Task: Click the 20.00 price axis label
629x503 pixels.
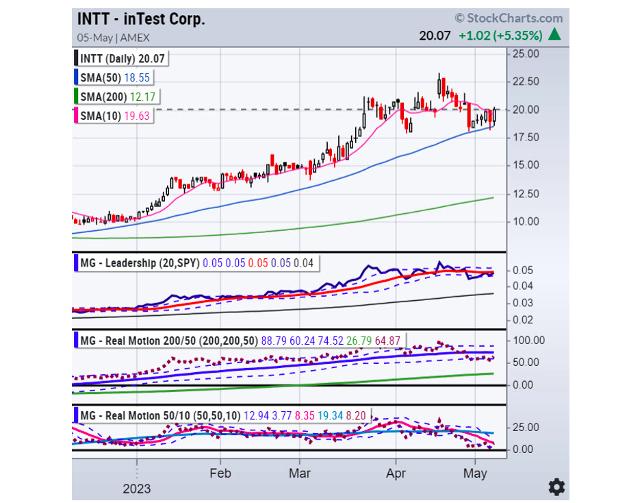Action: point(526,110)
